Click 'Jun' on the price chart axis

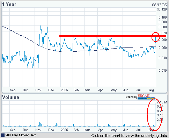[126, 90]
